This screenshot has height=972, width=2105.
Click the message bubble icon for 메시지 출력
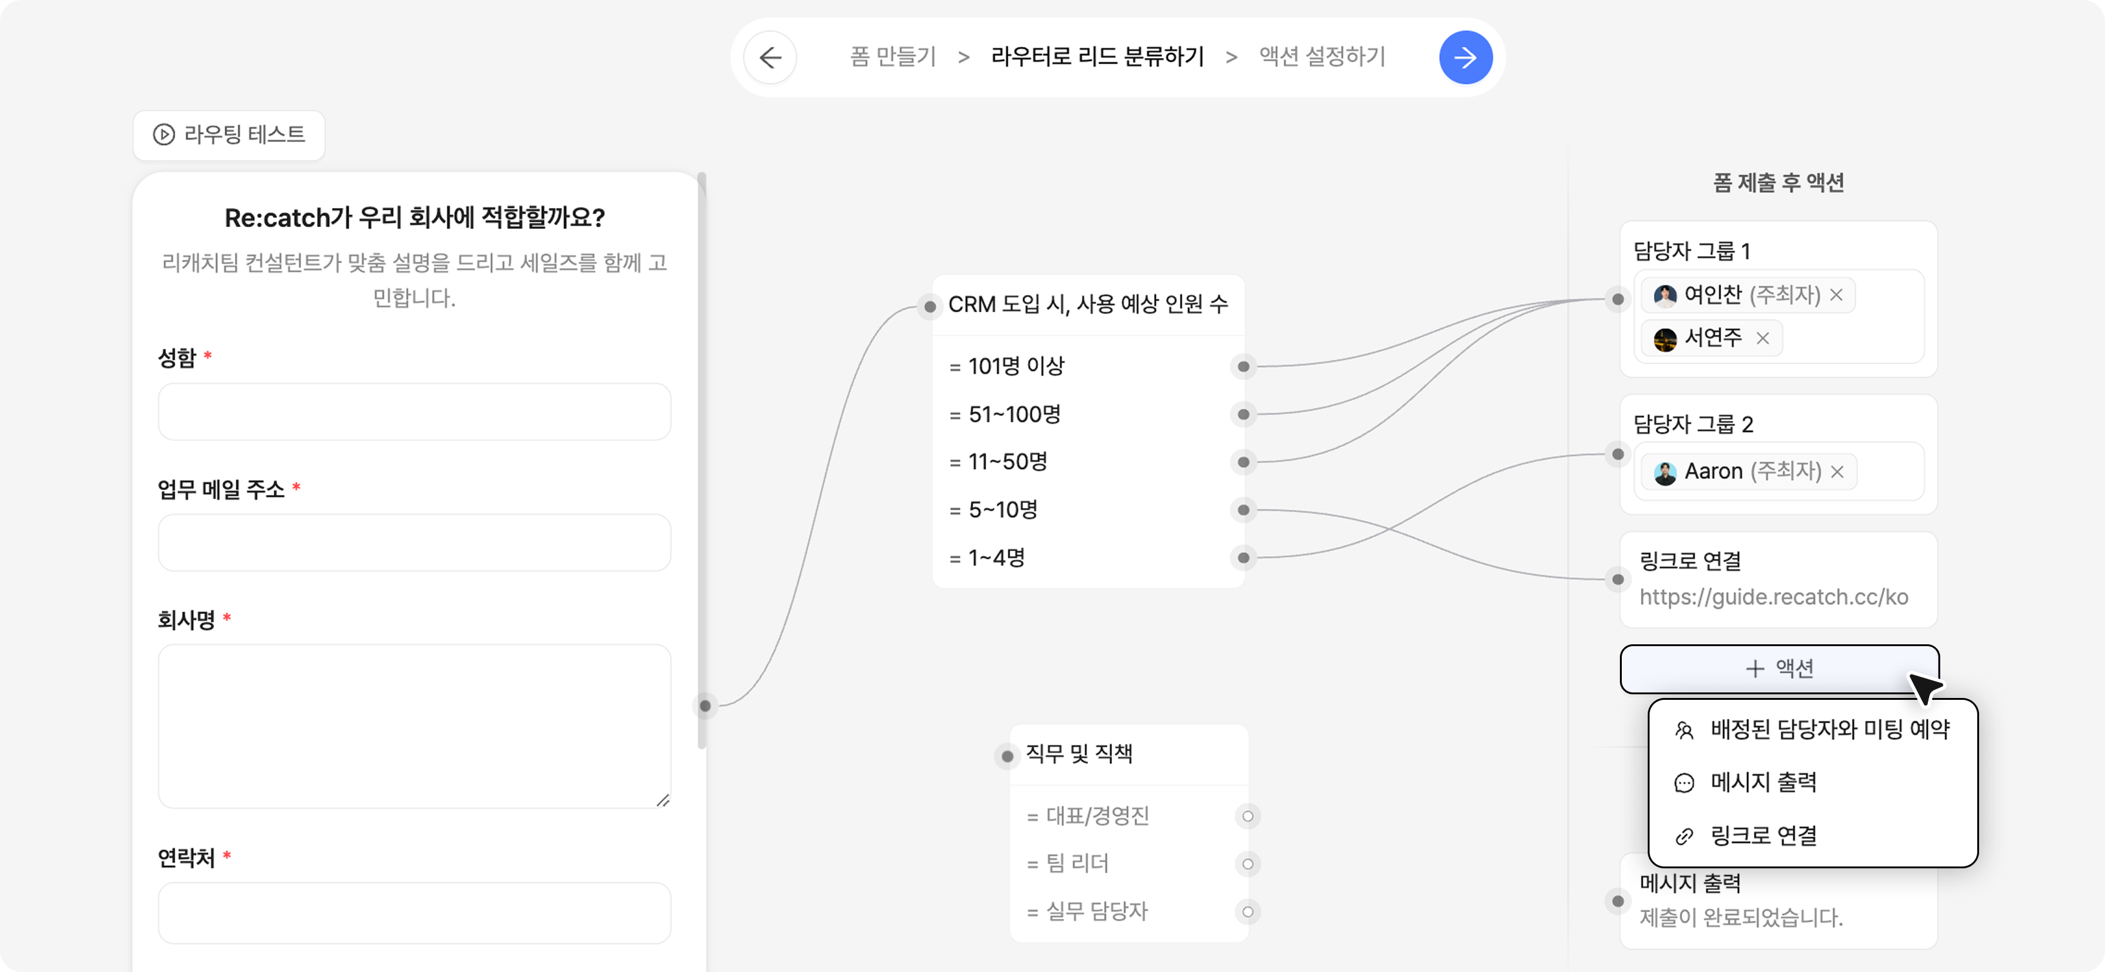[1684, 783]
